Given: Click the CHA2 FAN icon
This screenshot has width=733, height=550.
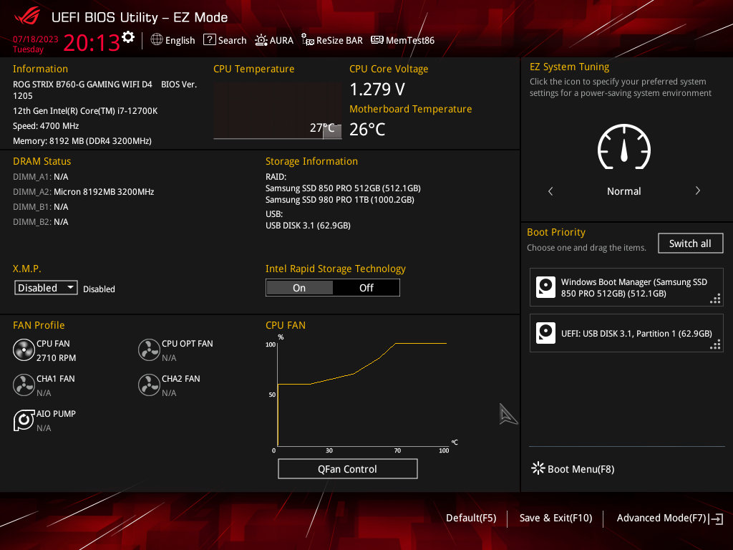Looking at the screenshot, I should click(x=149, y=385).
